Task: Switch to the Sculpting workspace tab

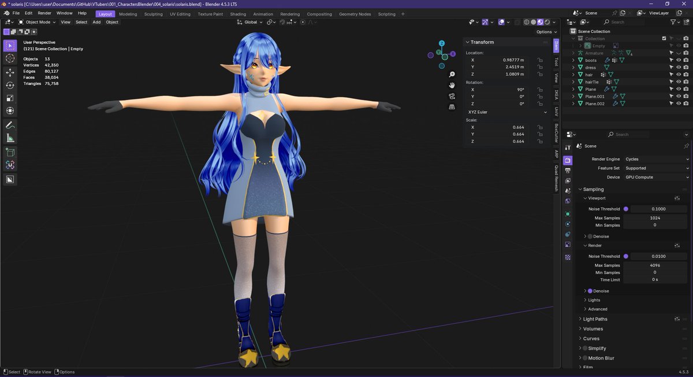Action: pyautogui.click(x=153, y=14)
